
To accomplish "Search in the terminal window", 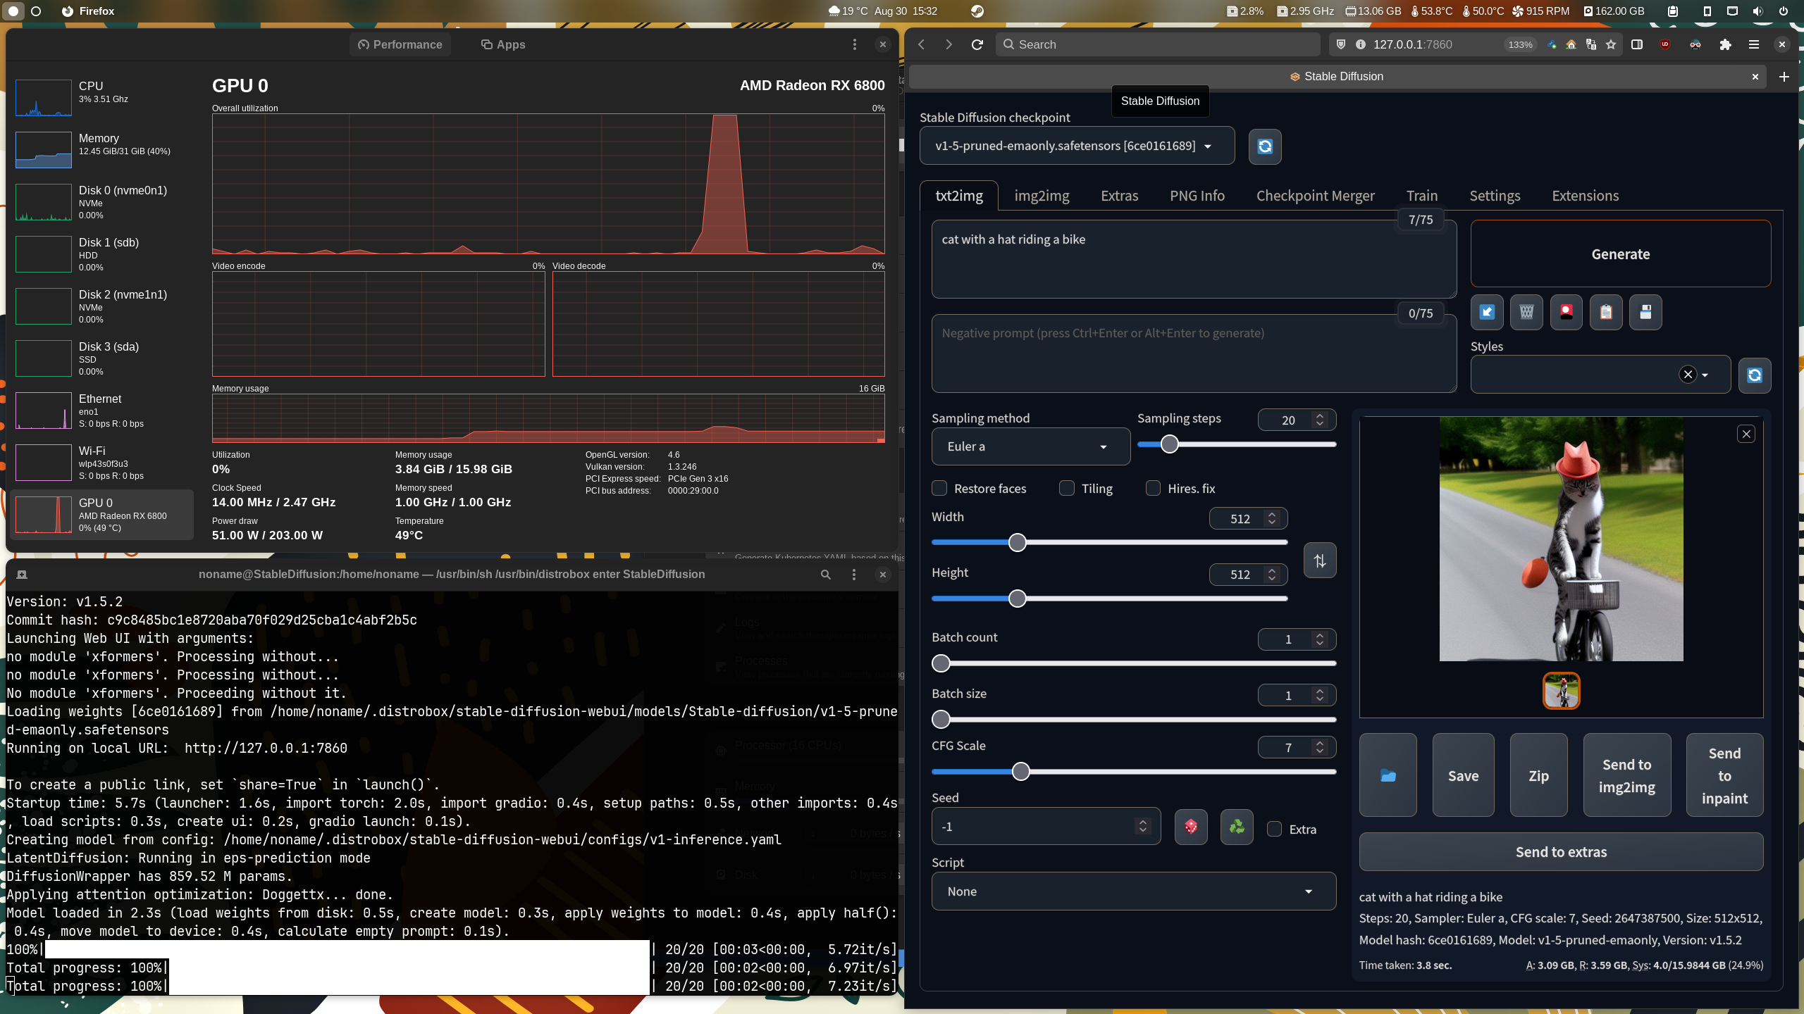I will tap(825, 575).
